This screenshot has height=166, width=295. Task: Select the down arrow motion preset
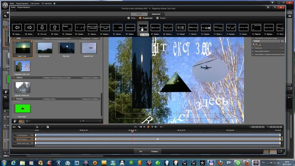(x=42, y=28)
